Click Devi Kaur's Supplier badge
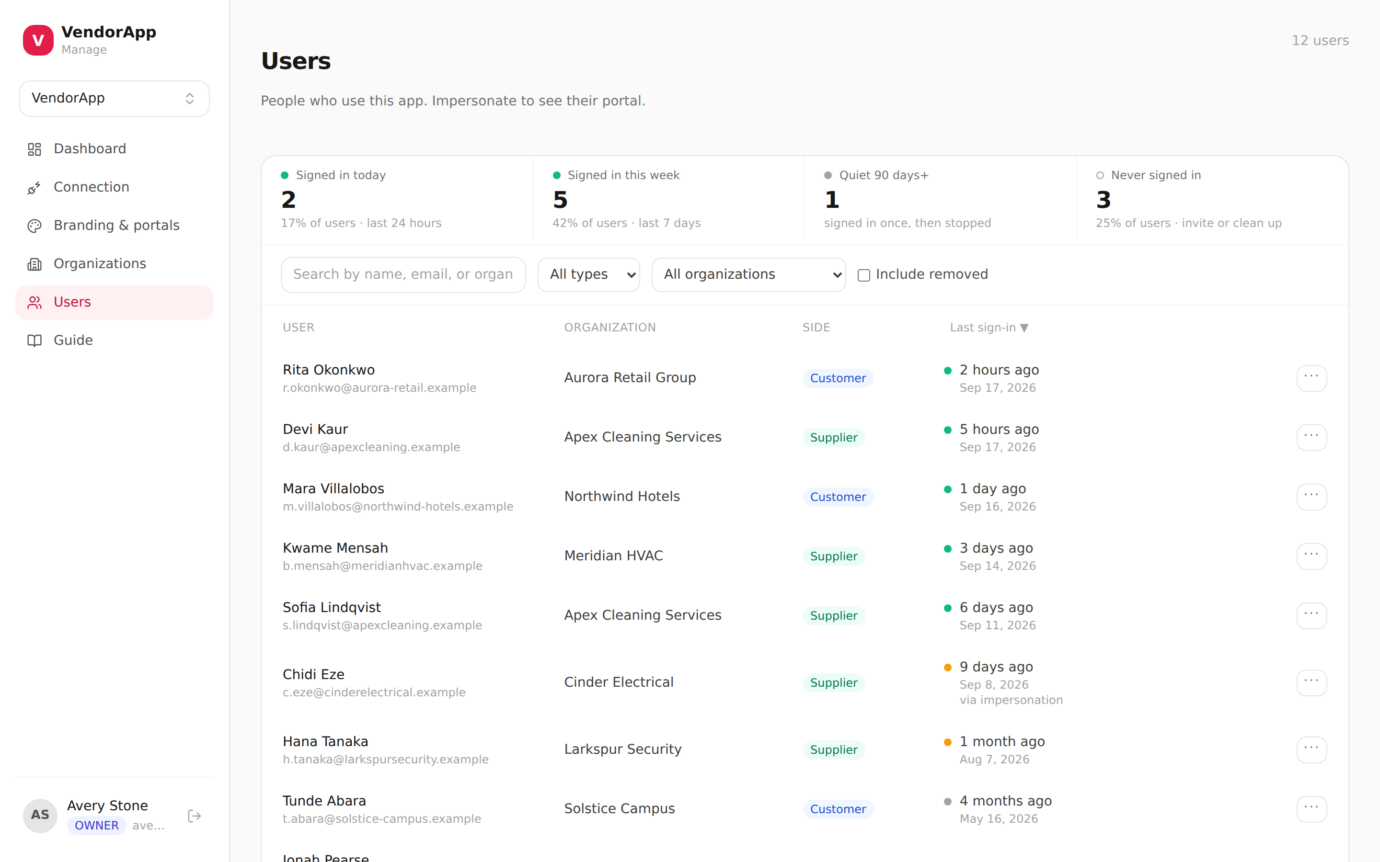1380x862 pixels. [834, 437]
